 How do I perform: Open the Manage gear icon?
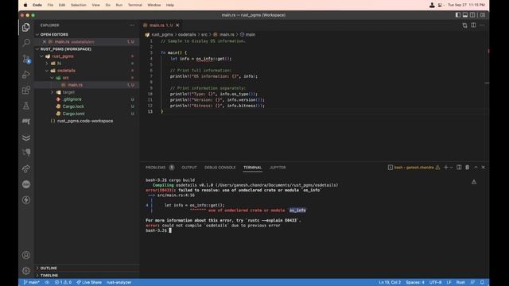point(26,271)
